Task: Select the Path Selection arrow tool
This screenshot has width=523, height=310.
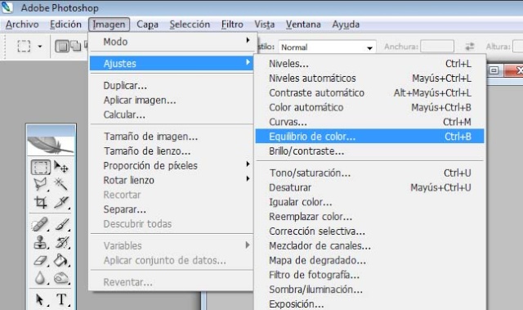Action: (40, 299)
